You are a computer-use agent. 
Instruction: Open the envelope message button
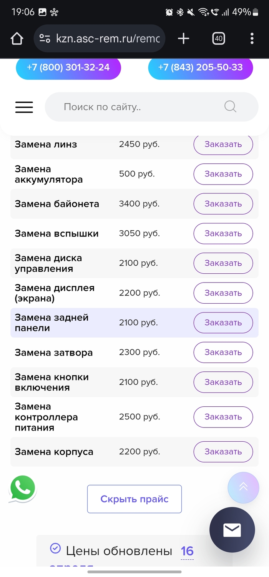pos(232,530)
